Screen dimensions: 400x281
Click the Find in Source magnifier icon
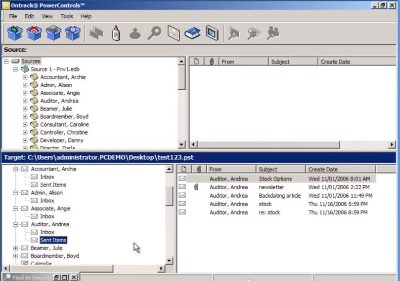pos(7,277)
